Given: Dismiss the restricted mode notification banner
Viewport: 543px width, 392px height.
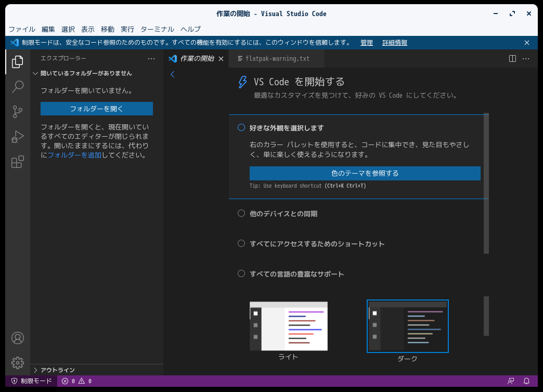Looking at the screenshot, I should 527,43.
